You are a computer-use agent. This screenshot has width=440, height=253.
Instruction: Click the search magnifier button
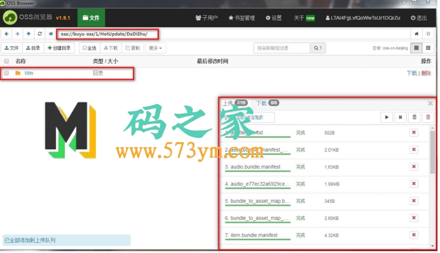(x=318, y=48)
